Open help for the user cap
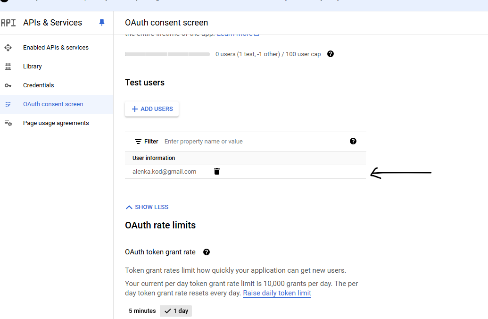The height and width of the screenshot is (319, 488). [331, 54]
